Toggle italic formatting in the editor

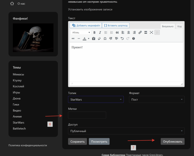(100, 32)
